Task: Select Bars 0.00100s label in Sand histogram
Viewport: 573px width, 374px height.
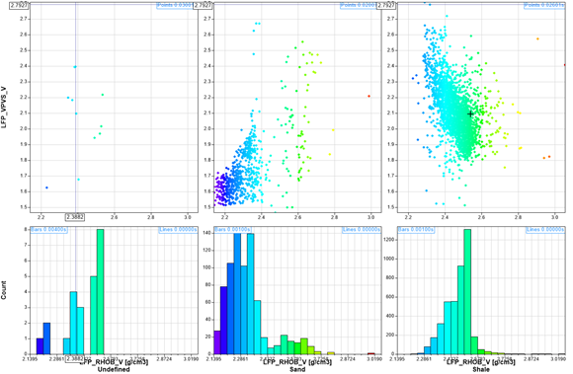Action: 233,230
